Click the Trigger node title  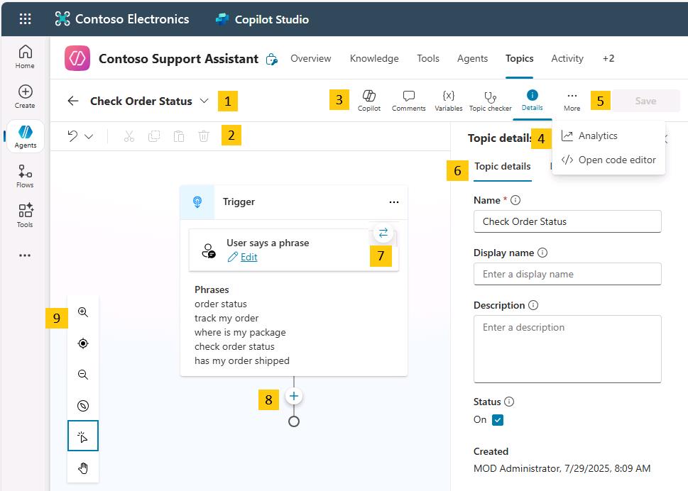coord(239,202)
